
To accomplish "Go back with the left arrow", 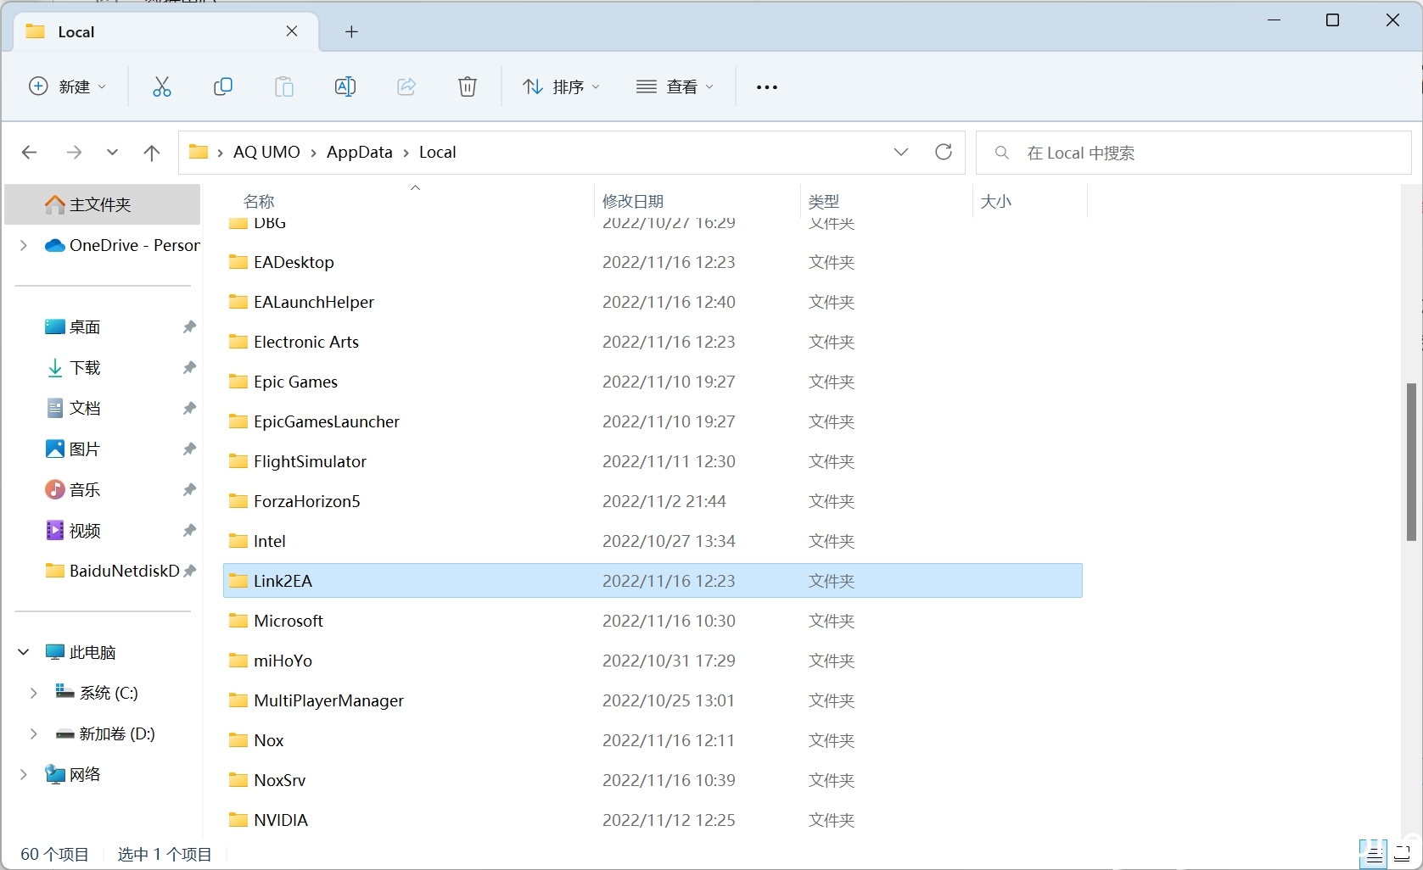I will (29, 153).
